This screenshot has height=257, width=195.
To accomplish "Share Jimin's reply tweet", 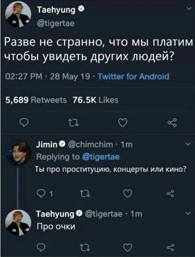I will (x=171, y=194).
